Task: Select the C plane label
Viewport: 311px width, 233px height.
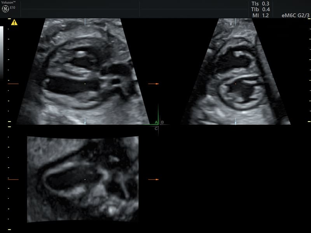Action: coord(156,128)
